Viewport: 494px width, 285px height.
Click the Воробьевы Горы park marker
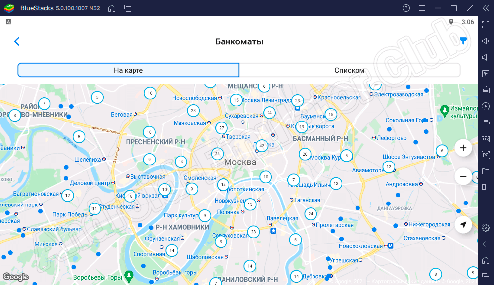coord(128,276)
